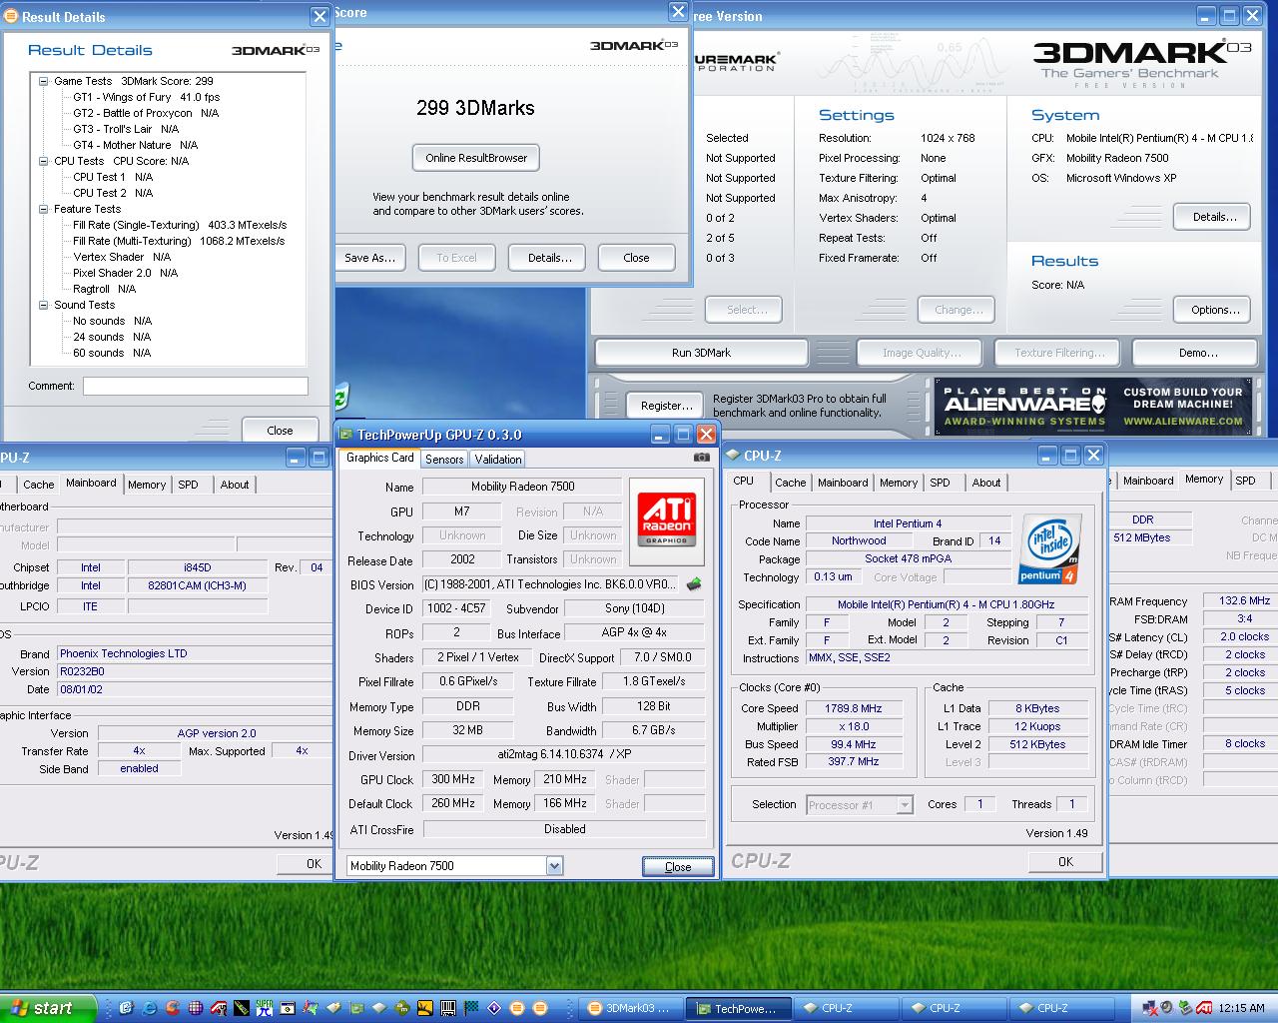
Task: Open the Windows Start menu
Action: 48,1008
